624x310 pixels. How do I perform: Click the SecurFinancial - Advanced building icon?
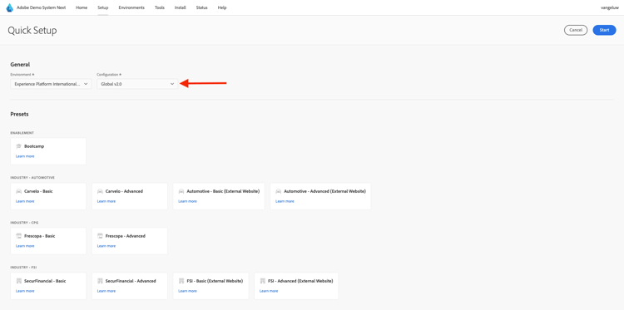[x=100, y=281]
